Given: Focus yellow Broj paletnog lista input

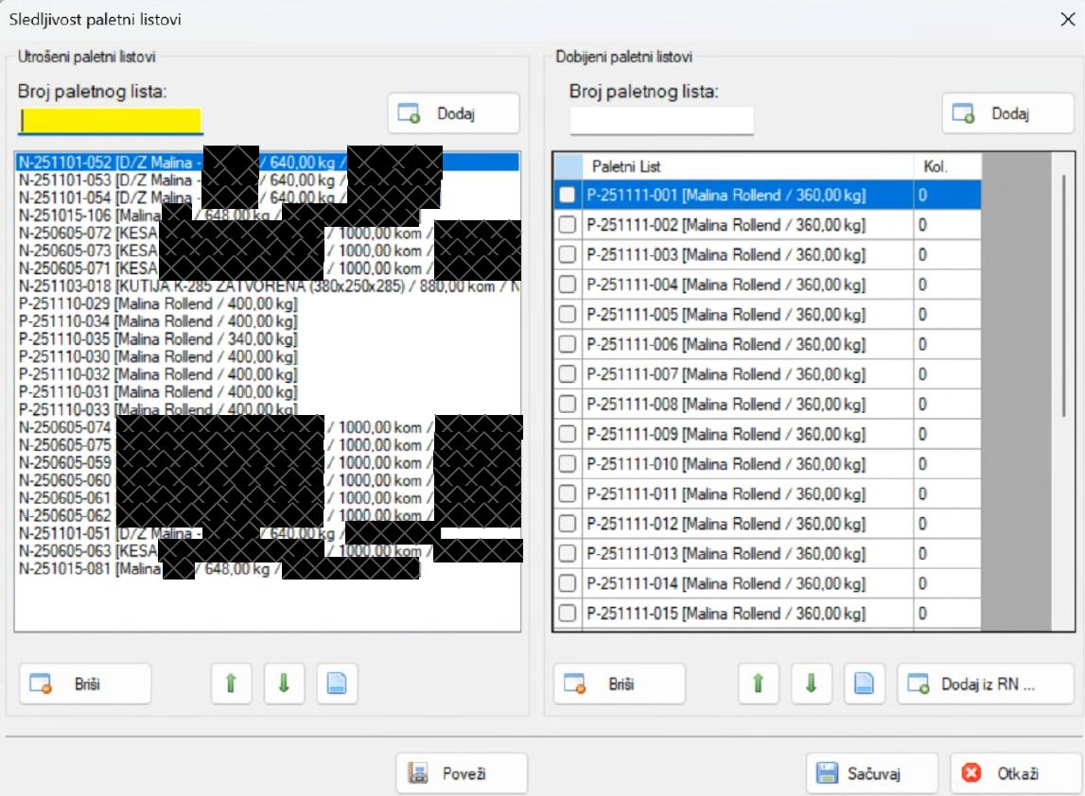Looking at the screenshot, I should pyautogui.click(x=111, y=121).
